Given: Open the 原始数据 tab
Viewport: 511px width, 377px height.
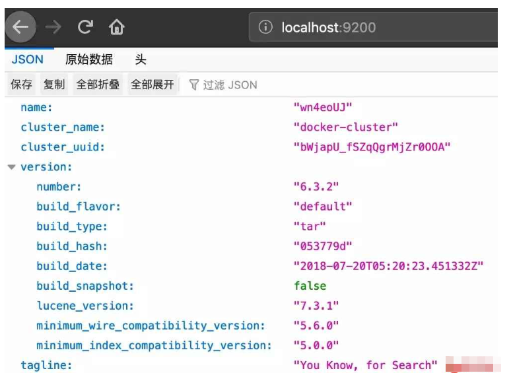Looking at the screenshot, I should (89, 59).
